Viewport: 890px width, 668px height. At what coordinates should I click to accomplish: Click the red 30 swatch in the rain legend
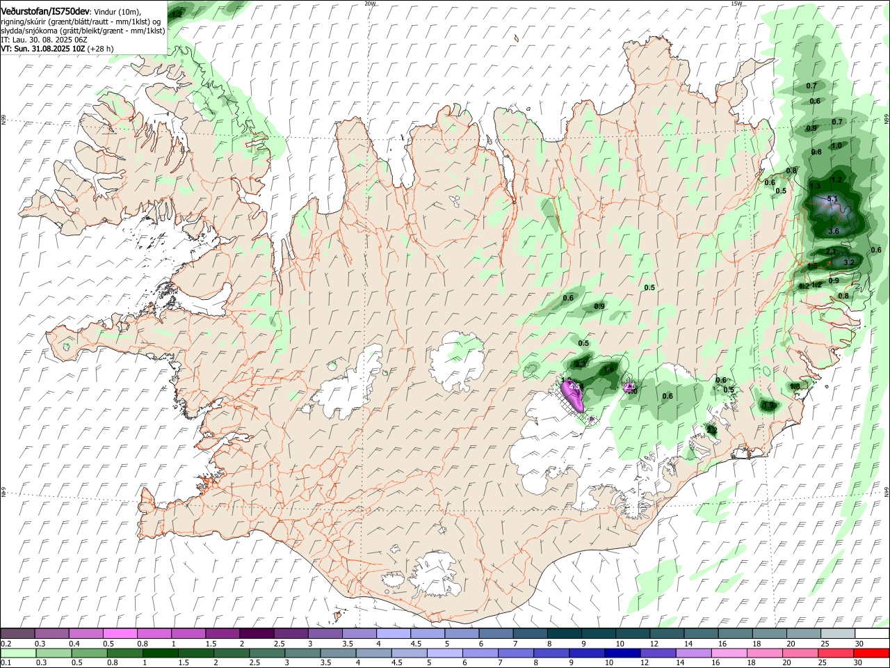(871, 653)
